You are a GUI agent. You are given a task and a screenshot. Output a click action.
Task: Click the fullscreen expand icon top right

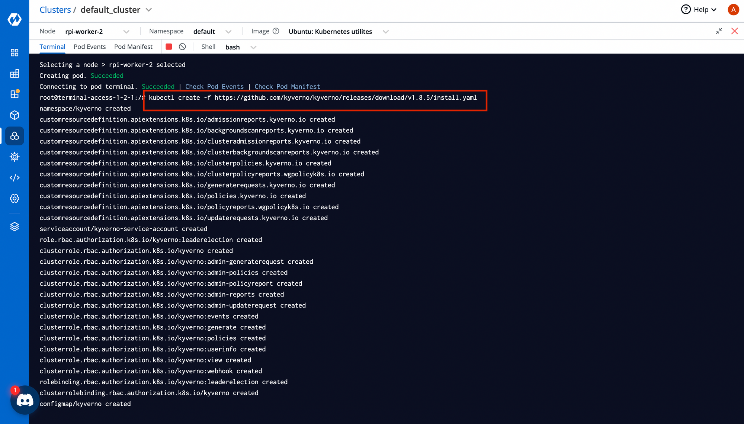(719, 31)
